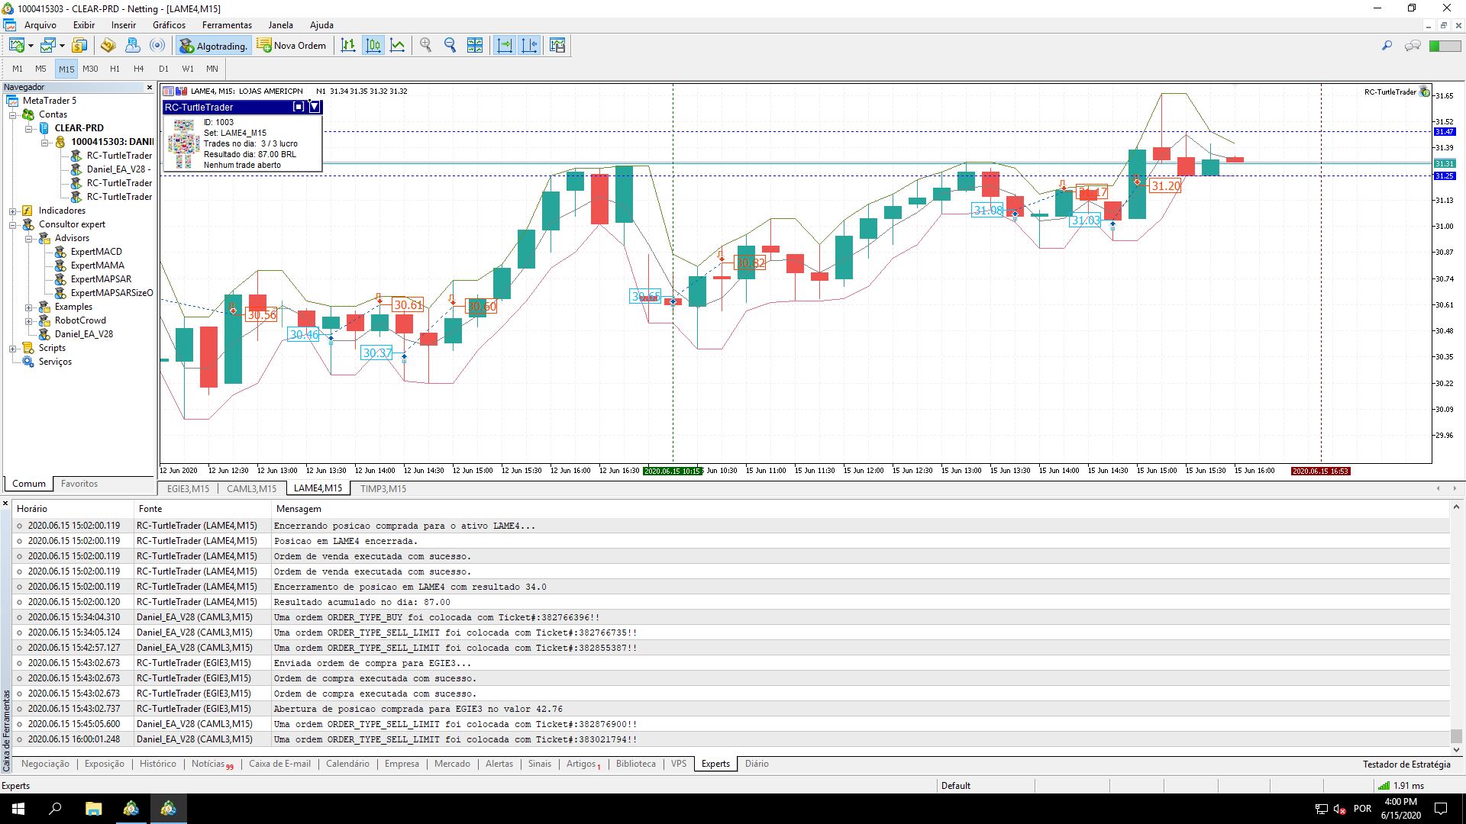Open the Market Watch dollar icon
1466x824 pixels.
tap(79, 46)
